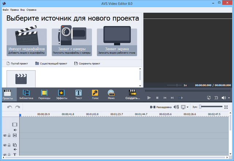The image size is (234, 161).
Task: Select the Текст text tool
Action: [x=79, y=94]
